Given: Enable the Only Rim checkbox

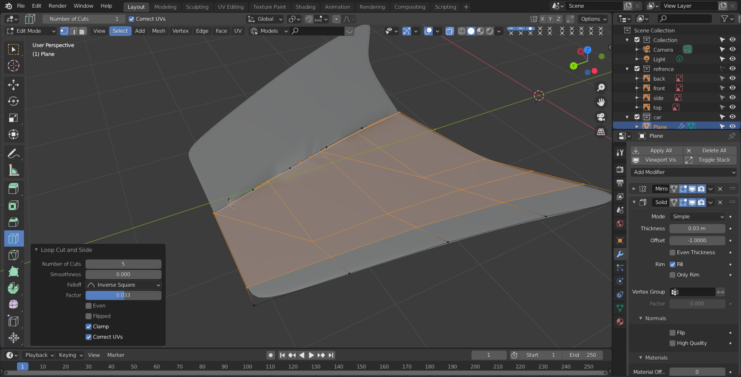Looking at the screenshot, I should [672, 275].
